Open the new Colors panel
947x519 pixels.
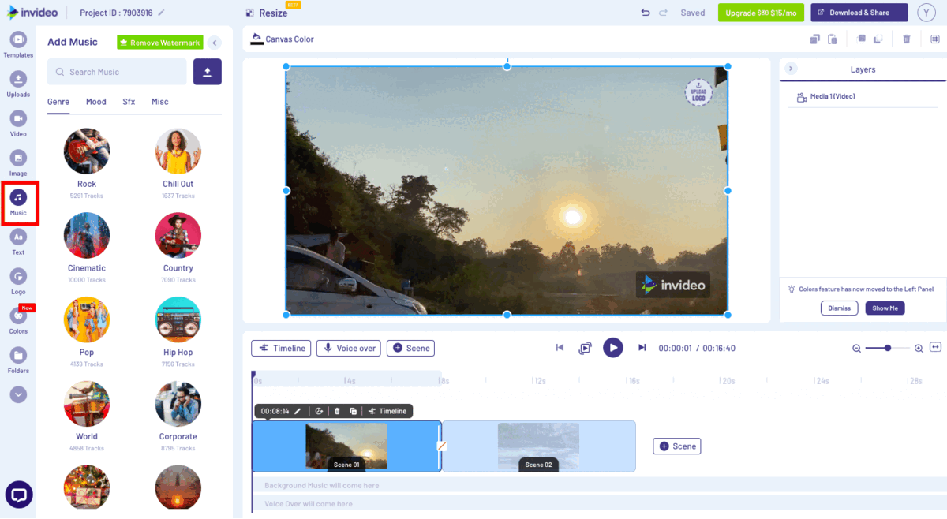point(18,318)
